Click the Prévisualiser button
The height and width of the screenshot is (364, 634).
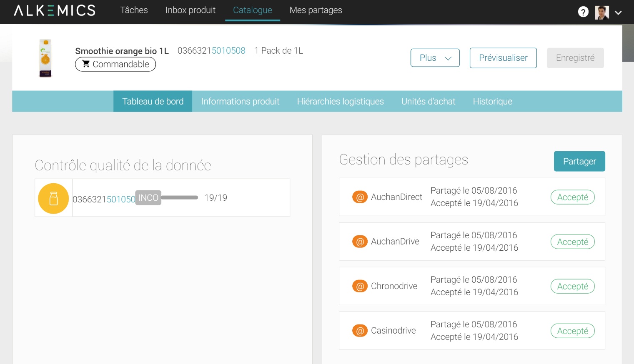(503, 58)
